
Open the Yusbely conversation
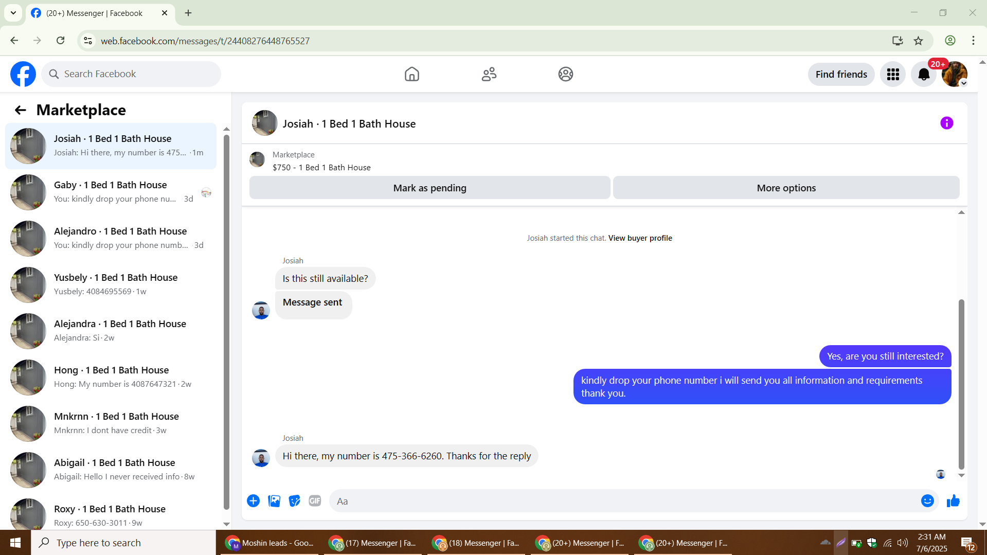[111, 285]
